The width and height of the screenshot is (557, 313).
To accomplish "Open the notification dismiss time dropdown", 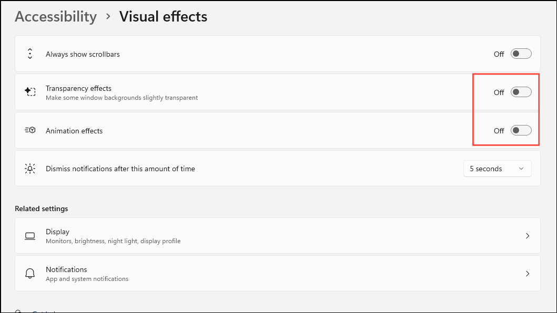I will coord(497,168).
